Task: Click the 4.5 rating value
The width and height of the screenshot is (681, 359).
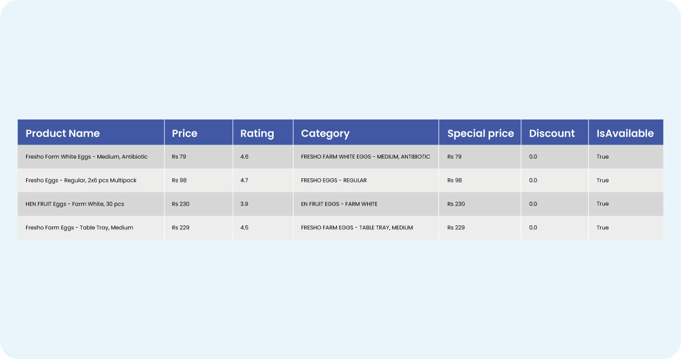Action: coord(244,228)
